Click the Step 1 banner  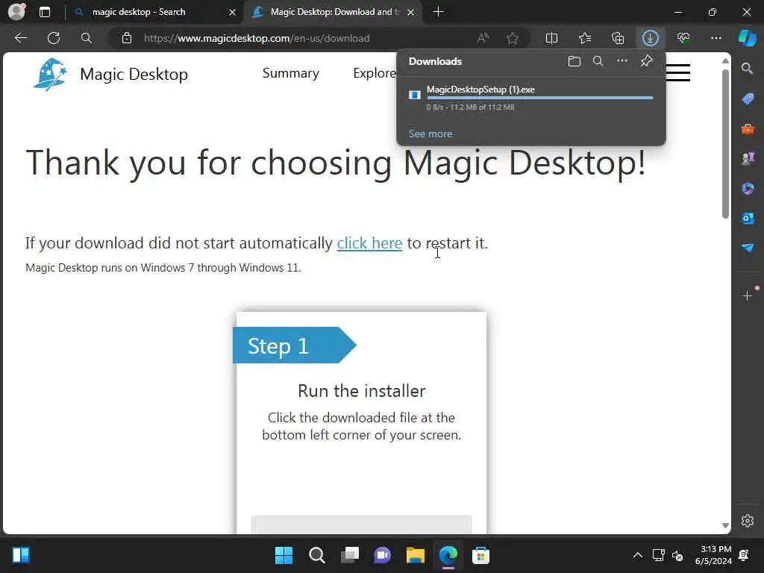coord(294,345)
